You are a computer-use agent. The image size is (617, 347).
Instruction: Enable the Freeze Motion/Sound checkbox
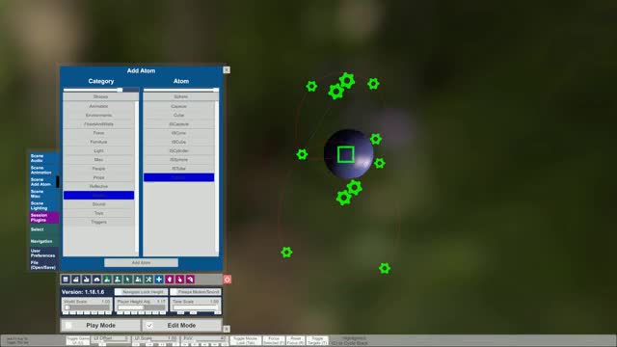(x=174, y=292)
